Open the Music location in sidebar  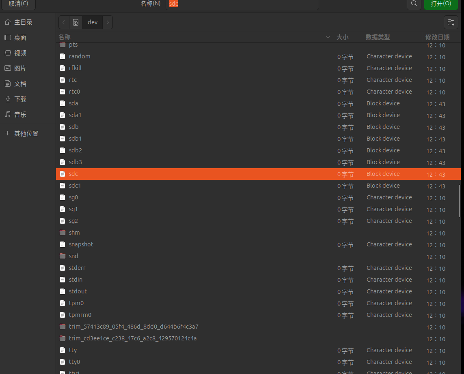(20, 115)
